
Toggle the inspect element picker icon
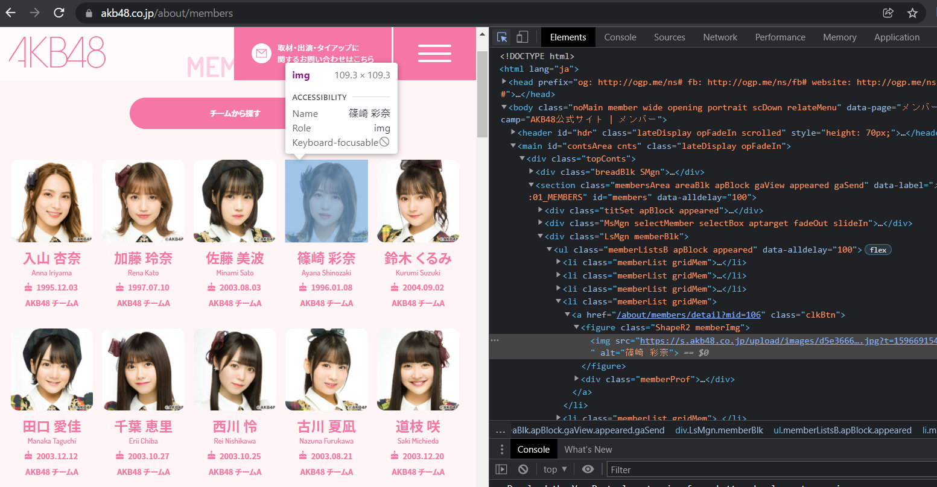pyautogui.click(x=502, y=37)
